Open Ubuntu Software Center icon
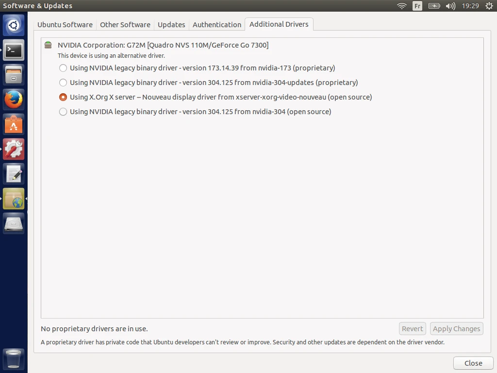Viewport: 497px width, 373px height. [14, 124]
